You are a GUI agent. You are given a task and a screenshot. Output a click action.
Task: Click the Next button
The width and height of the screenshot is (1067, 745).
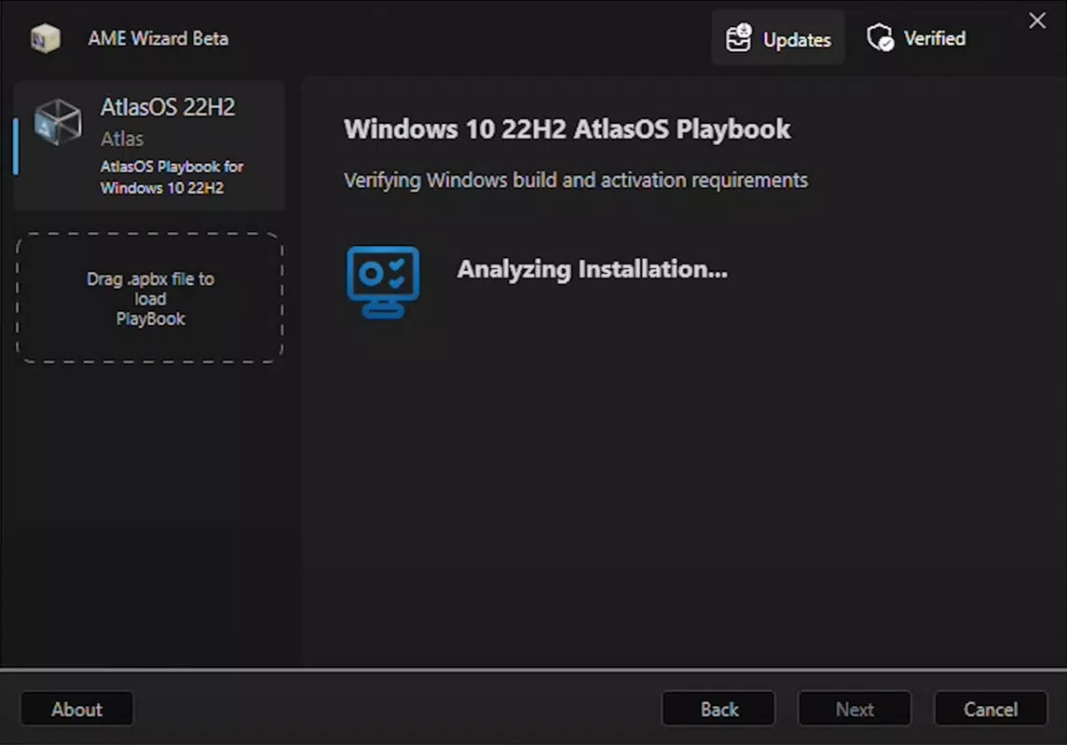pos(855,709)
